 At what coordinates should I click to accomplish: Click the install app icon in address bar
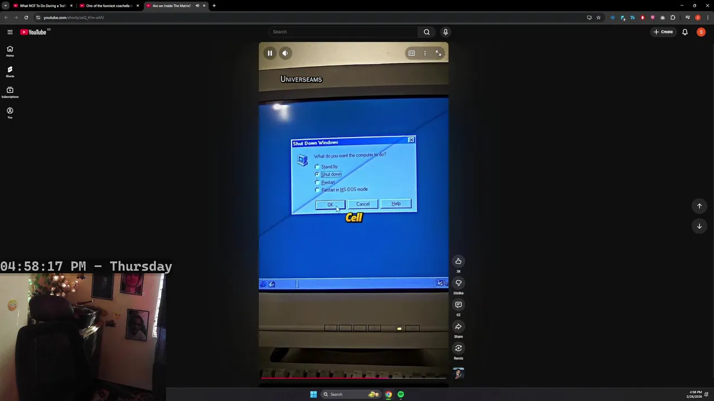589,17
